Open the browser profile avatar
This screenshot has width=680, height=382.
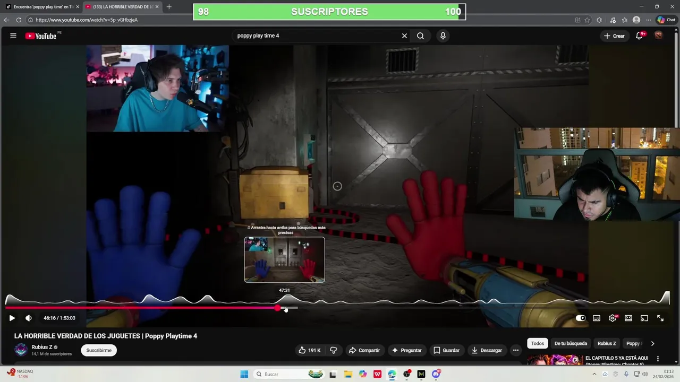click(636, 20)
